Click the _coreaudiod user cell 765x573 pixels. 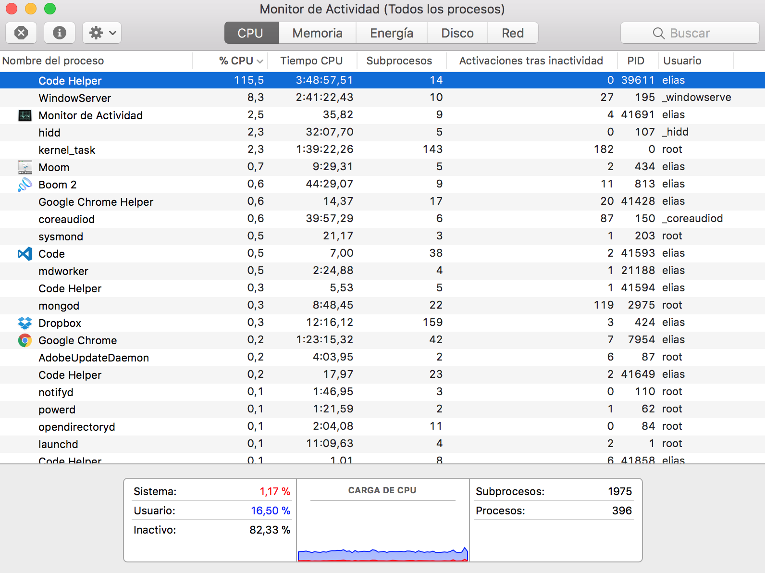coord(692,219)
